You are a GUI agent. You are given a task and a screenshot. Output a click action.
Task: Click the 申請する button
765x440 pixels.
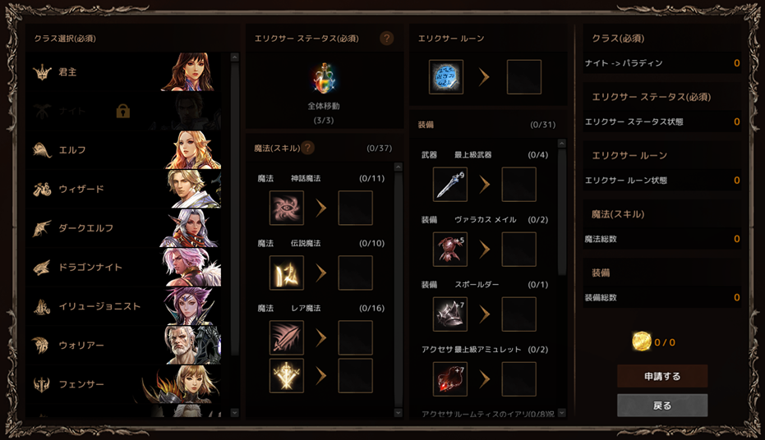click(x=662, y=376)
